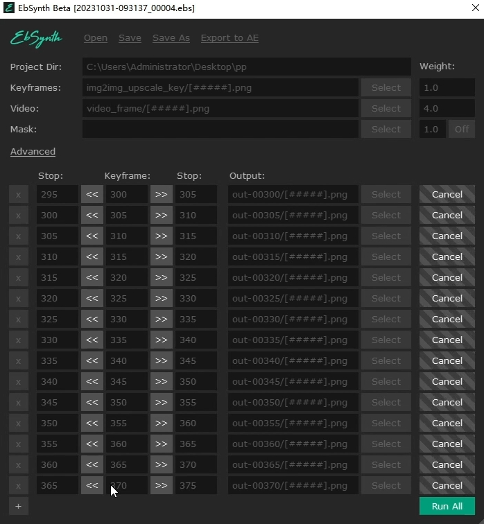Click the Mask weight field 1.0

(433, 130)
